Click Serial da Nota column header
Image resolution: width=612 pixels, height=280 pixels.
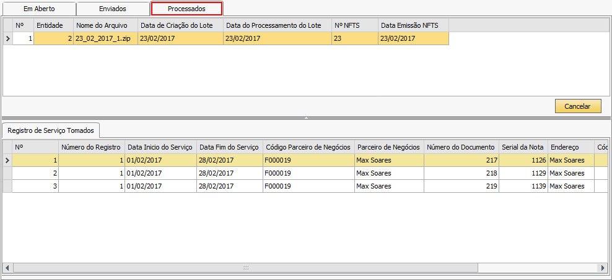tap(523, 147)
